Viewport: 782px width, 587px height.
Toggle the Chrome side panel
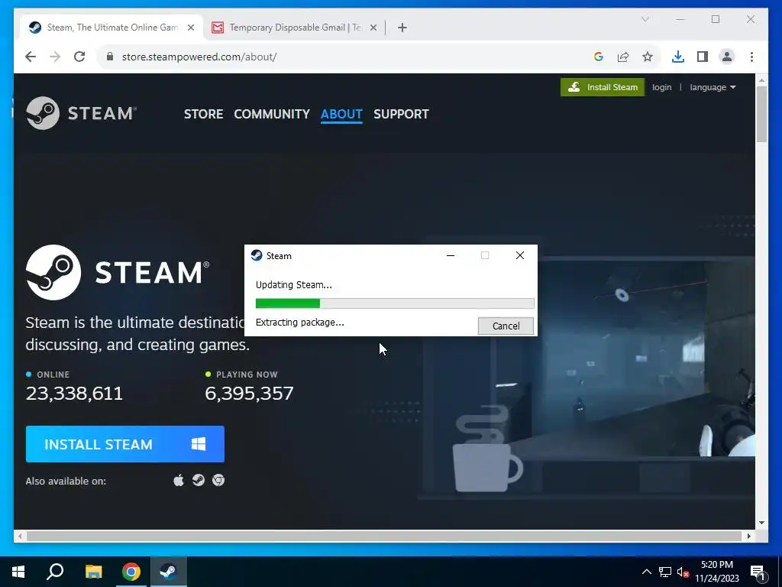coord(703,57)
